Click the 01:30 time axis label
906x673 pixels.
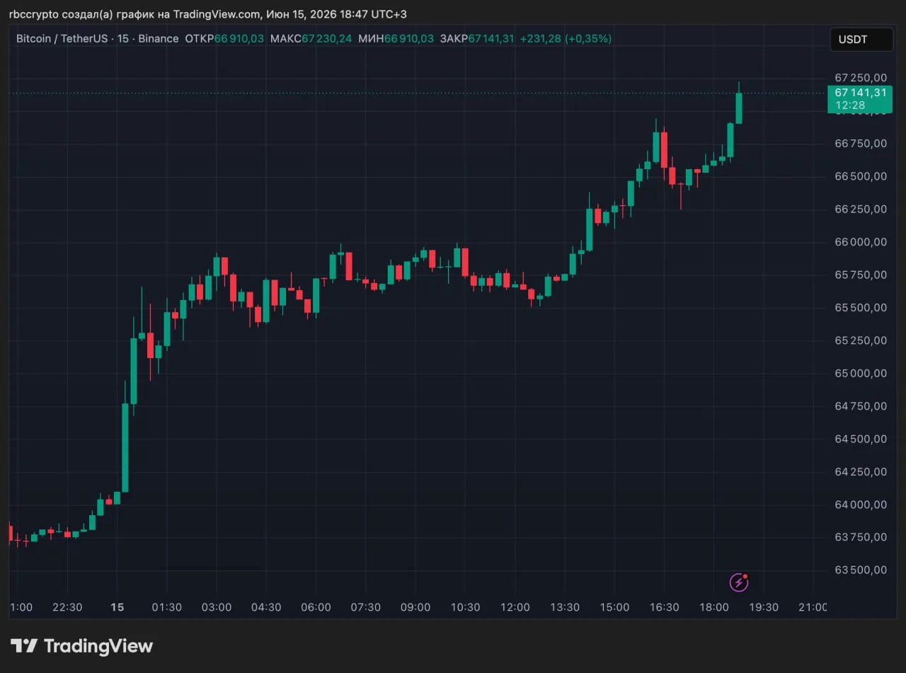[167, 607]
